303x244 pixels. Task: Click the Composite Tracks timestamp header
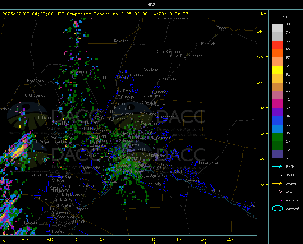95,14
